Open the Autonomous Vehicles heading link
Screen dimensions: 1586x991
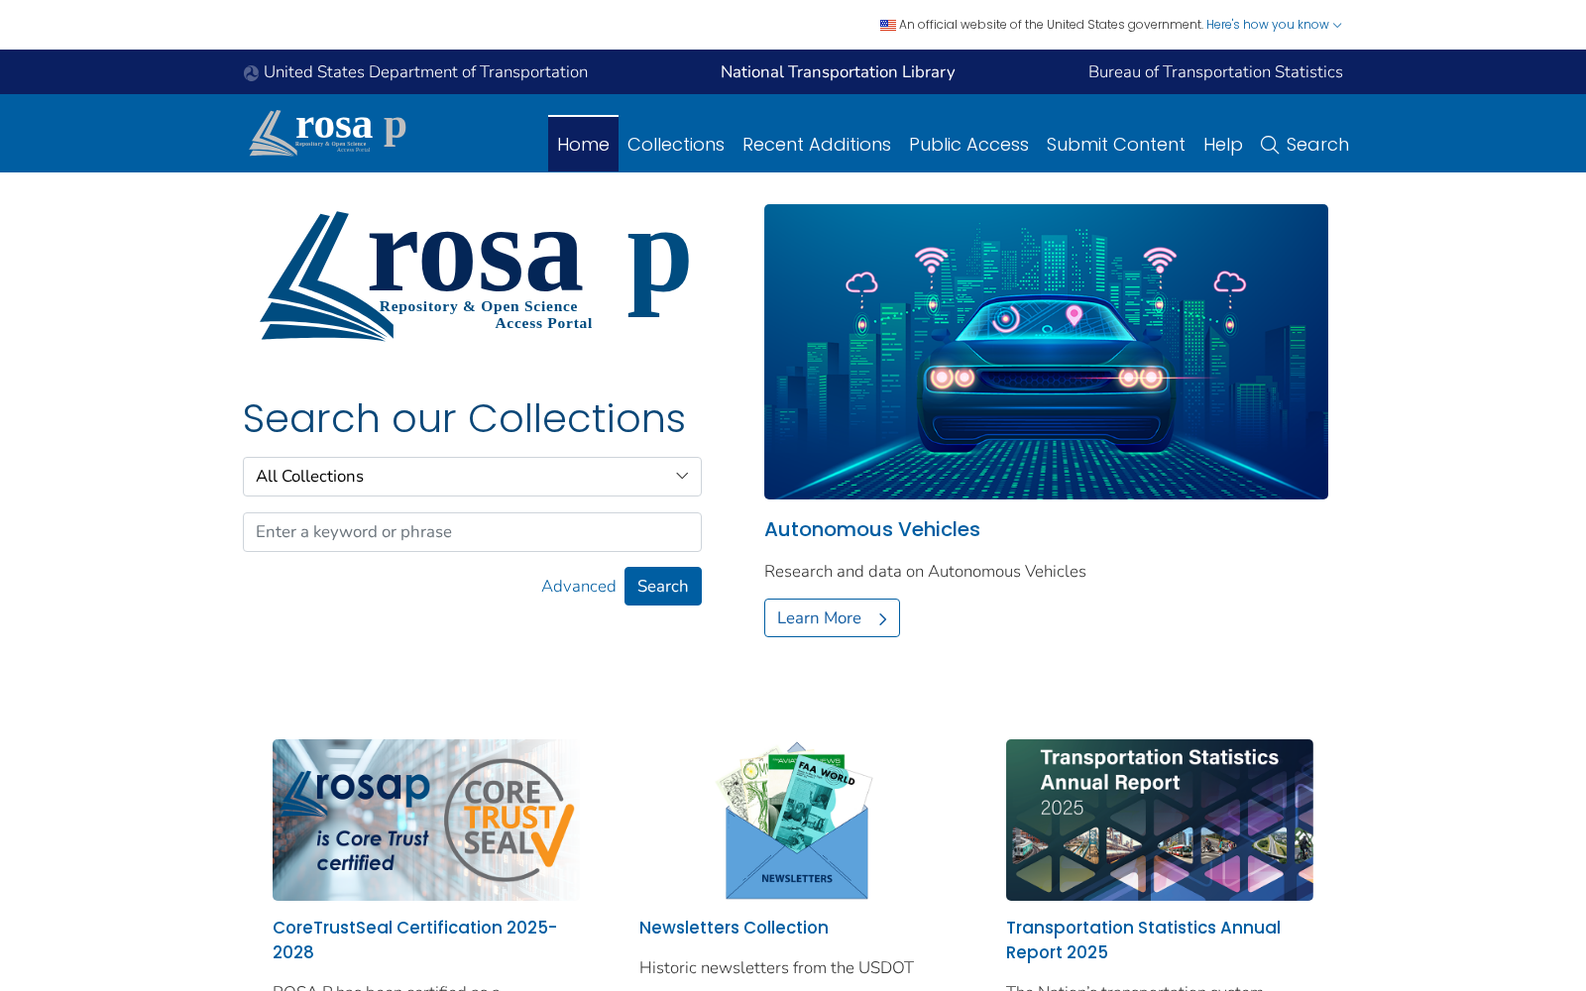pyautogui.click(x=872, y=529)
